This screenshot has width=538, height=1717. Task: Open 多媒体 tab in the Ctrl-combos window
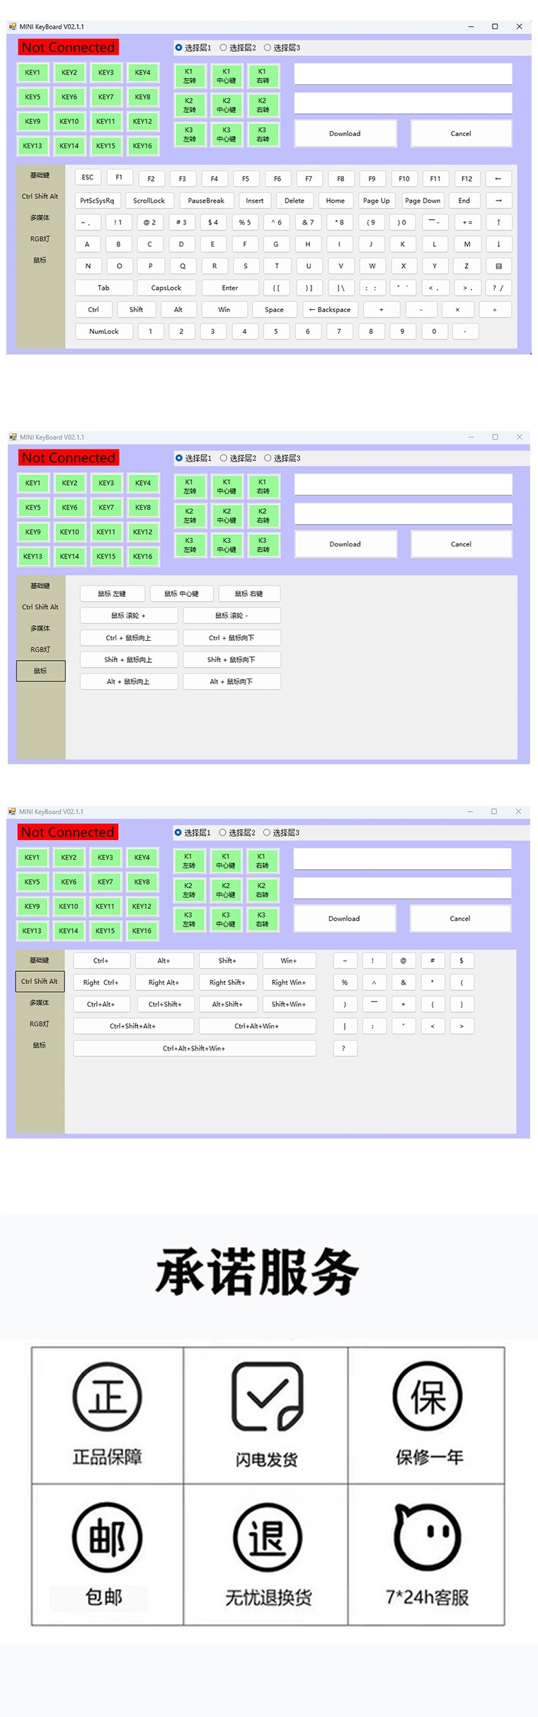pos(40,1002)
